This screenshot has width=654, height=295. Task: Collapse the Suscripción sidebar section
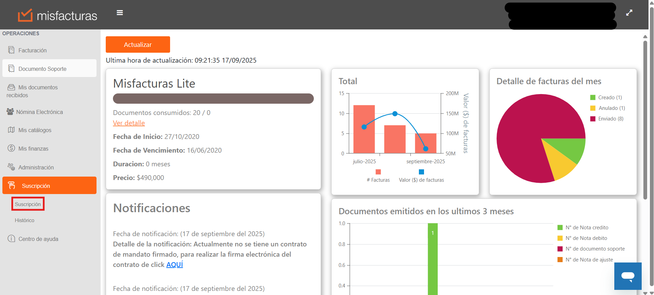coord(49,185)
